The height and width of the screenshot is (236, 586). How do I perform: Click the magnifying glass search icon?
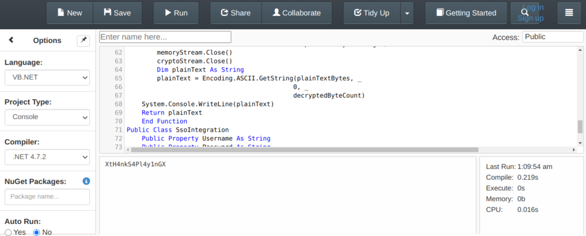[525, 13]
